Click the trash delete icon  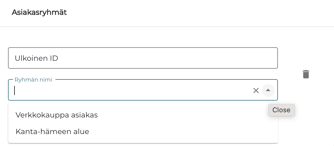tap(306, 74)
